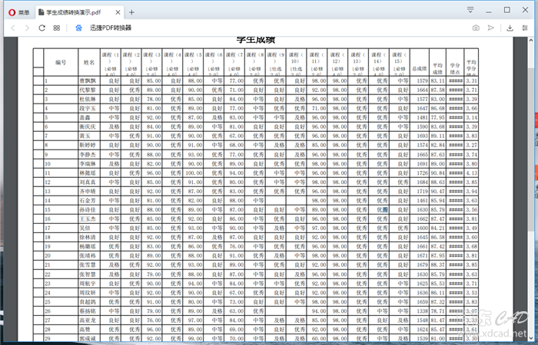Viewport: 538px width, 345px height.
Task: Click student name 杜依琳
Action: [x=88, y=99]
